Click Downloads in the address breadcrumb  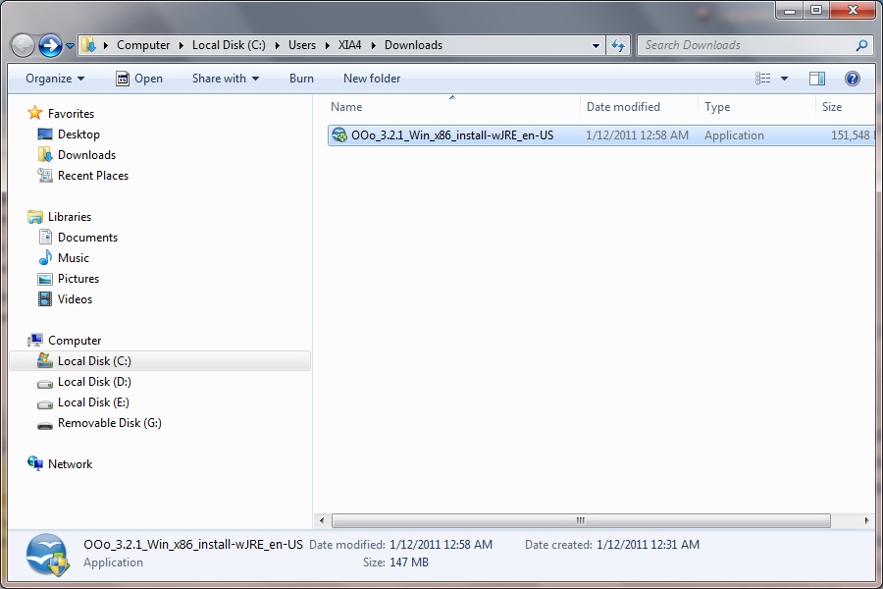413,45
